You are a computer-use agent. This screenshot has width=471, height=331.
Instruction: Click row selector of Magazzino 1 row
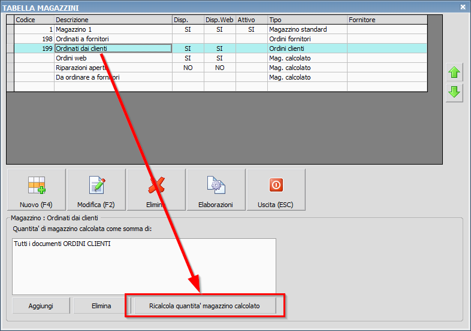point(10,29)
